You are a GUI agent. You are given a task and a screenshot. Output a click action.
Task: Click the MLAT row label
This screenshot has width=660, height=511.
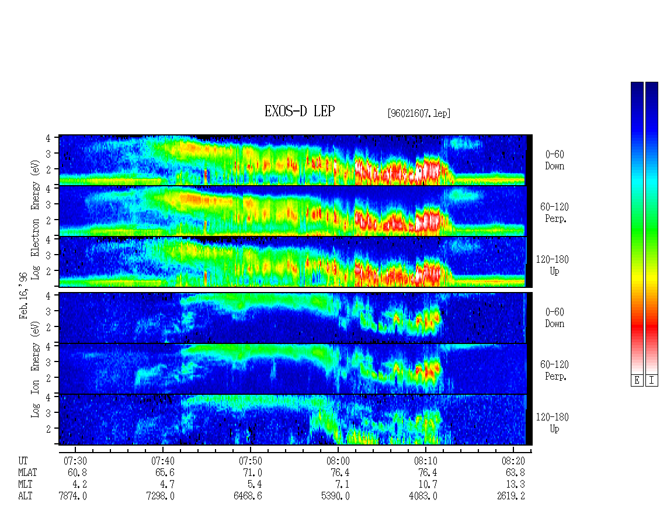(28, 472)
